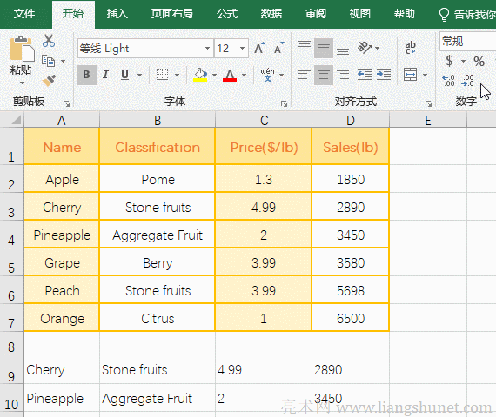The image size is (496, 417).
Task: Expand the borders dropdown arrow
Action: 177,76
